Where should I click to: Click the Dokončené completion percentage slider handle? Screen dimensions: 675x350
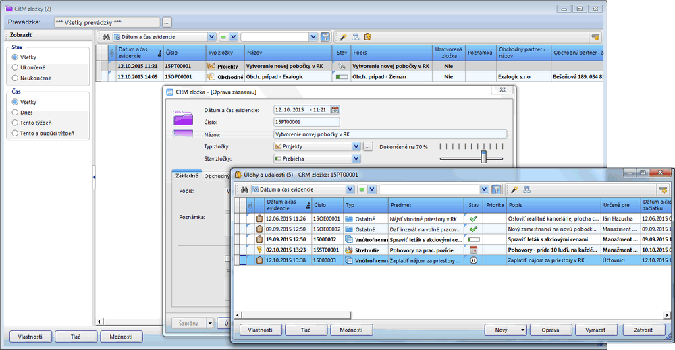(483, 156)
